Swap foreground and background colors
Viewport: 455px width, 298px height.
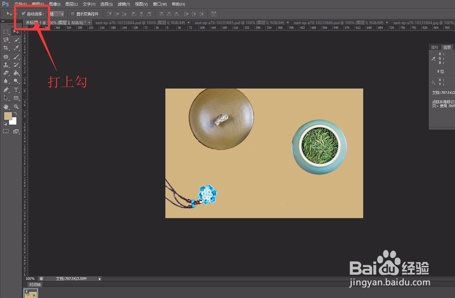(x=15, y=114)
